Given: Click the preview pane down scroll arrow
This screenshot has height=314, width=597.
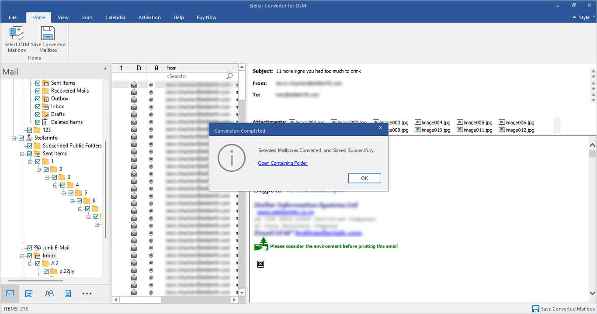Looking at the screenshot, I should pyautogui.click(x=592, y=294).
